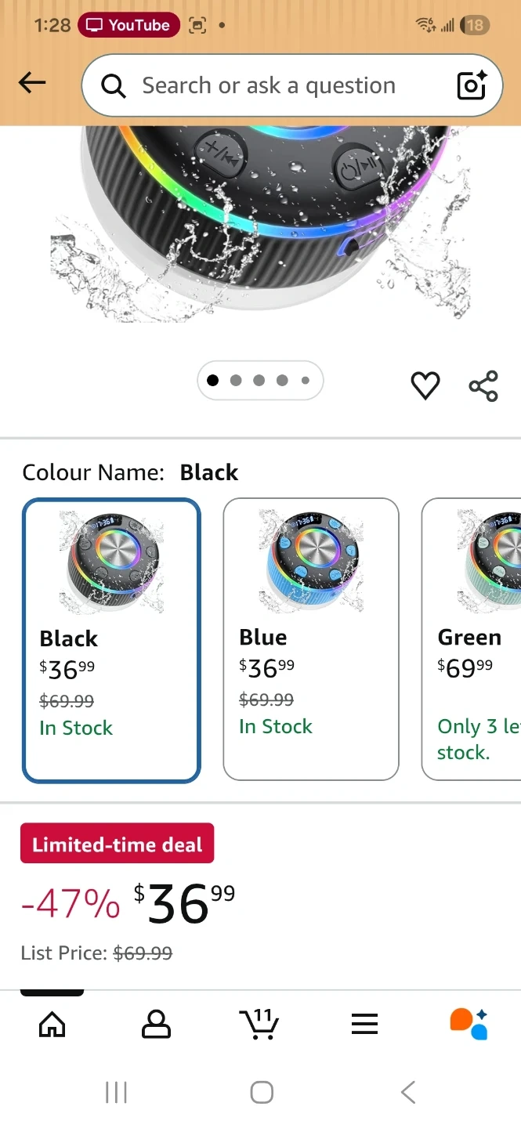Go to the Home tab
This screenshot has height=1128, width=521.
(x=52, y=1024)
